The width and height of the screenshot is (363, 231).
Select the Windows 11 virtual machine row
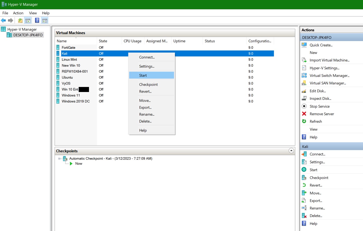164,96
